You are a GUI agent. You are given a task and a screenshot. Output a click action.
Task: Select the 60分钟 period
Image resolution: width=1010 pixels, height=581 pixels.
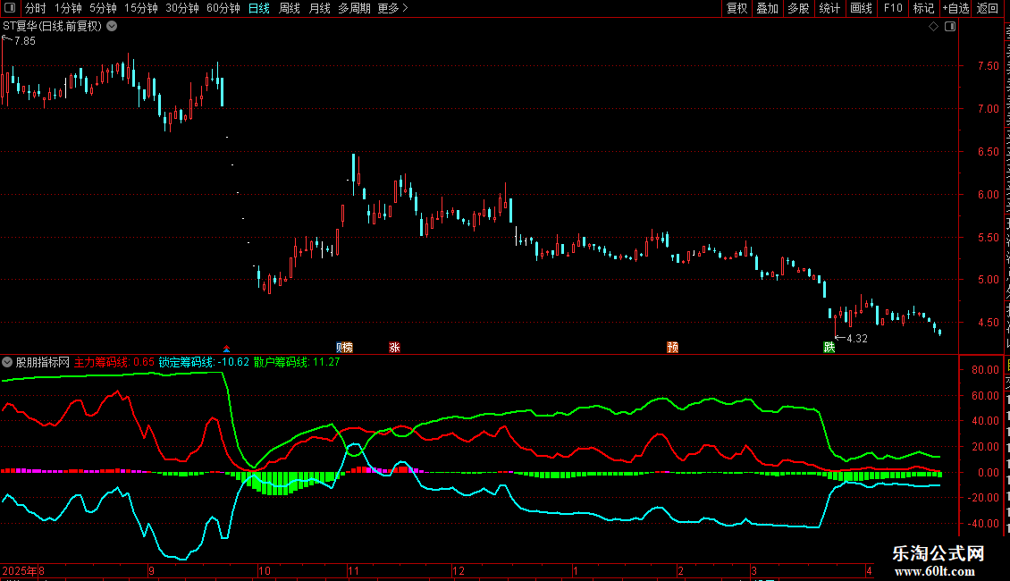(x=223, y=8)
